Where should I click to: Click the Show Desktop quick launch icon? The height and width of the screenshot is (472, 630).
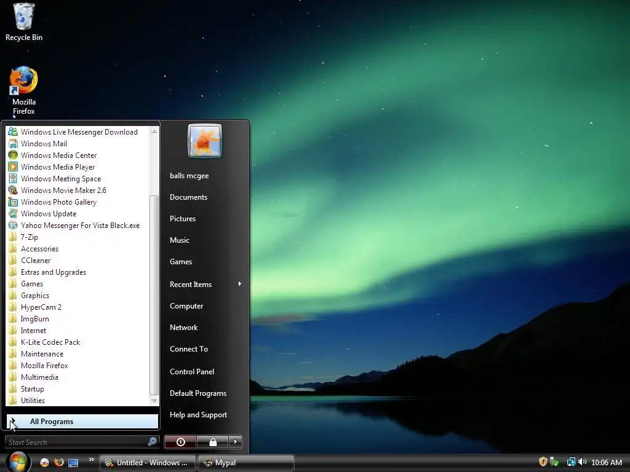pos(73,462)
